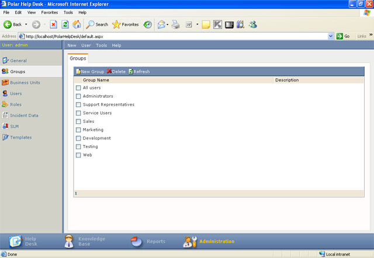Viewport: 374px width, 258px height.
Task: Open the Business Units section icon
Action: pos(5,82)
